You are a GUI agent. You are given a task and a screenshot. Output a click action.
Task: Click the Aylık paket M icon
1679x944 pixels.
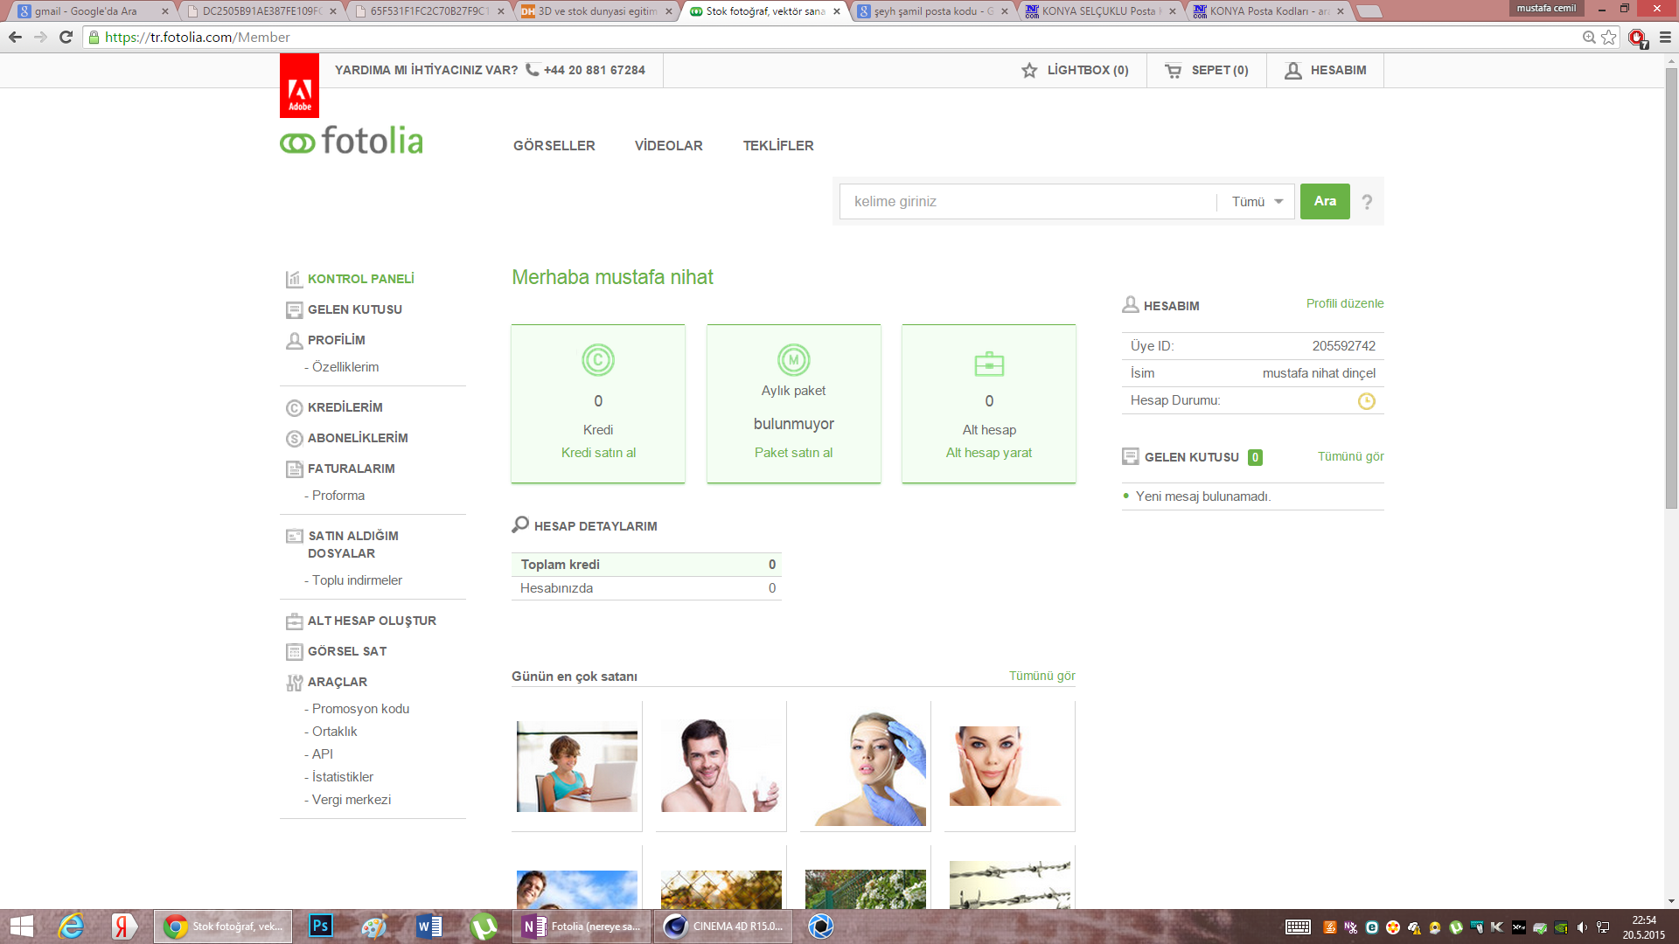tap(793, 360)
